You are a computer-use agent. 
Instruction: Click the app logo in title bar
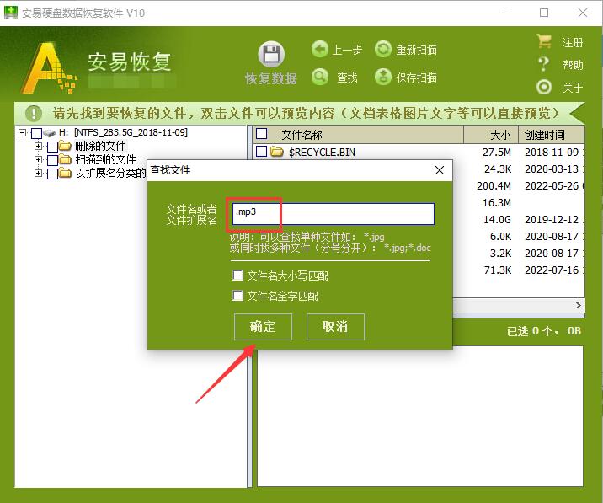(11, 13)
